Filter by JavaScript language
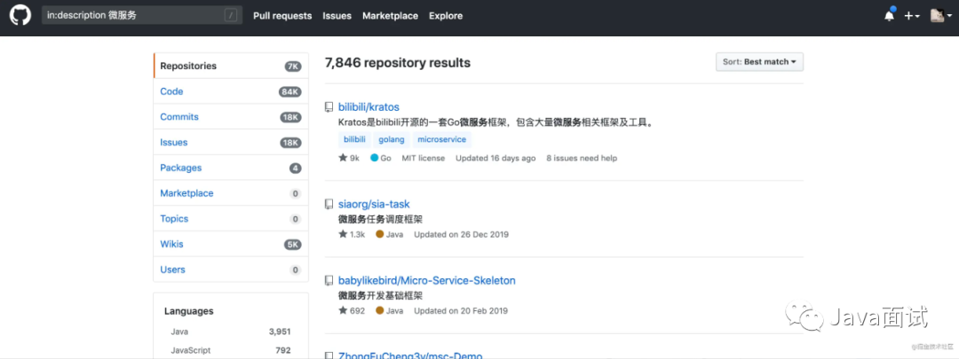The height and width of the screenshot is (359, 959). tap(231, 350)
